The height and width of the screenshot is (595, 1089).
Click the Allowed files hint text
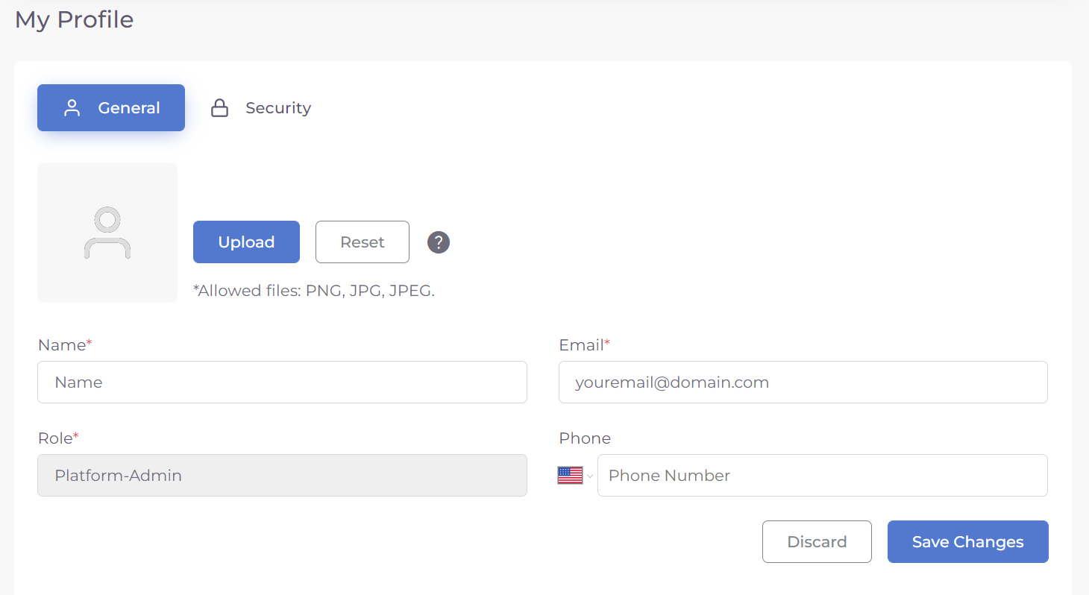(313, 291)
